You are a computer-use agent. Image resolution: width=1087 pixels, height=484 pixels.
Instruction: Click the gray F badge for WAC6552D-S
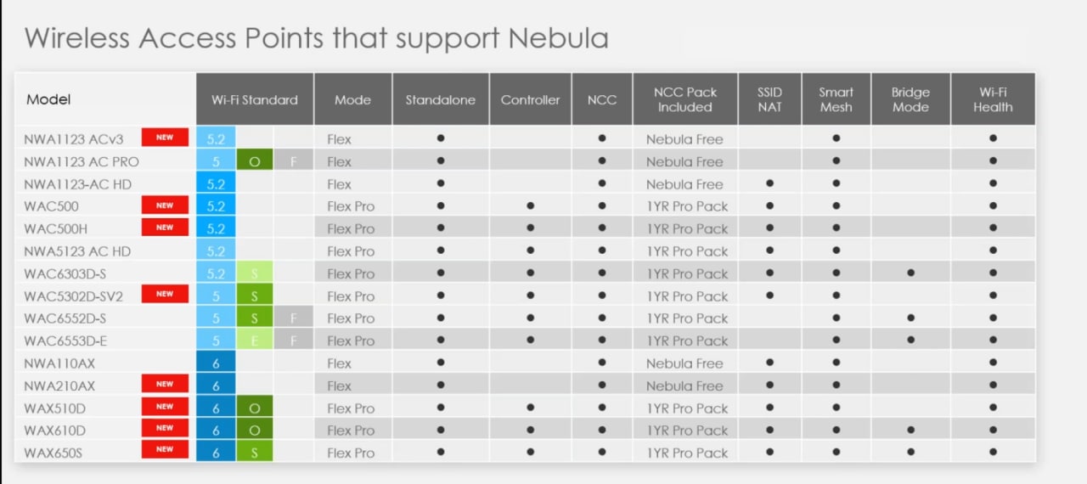[294, 318]
